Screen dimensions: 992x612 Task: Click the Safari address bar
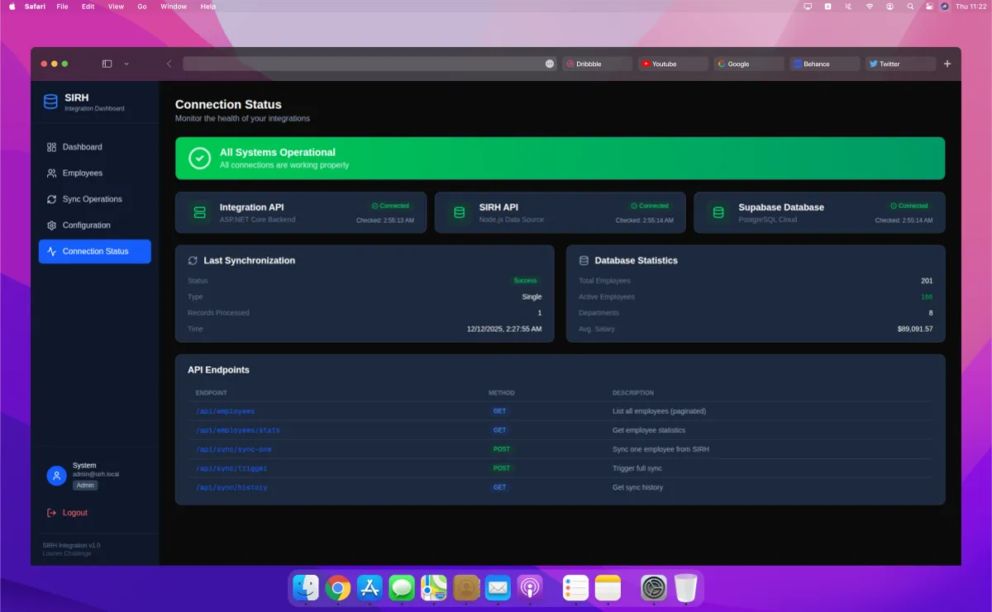(x=364, y=64)
